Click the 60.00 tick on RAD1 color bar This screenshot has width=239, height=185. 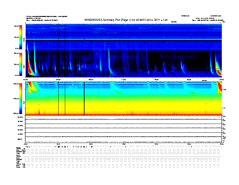coord(16,53)
